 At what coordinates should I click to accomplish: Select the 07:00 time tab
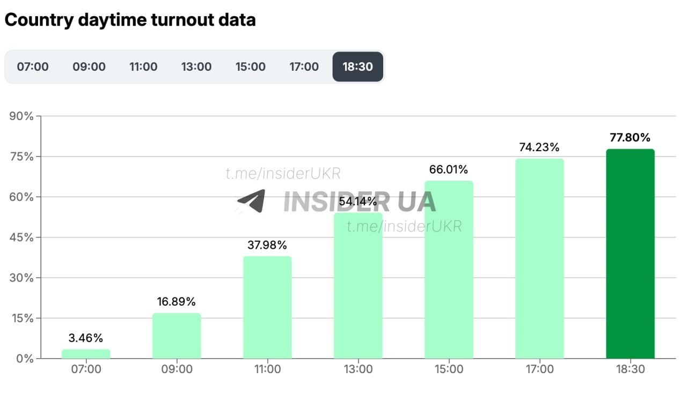tap(33, 67)
